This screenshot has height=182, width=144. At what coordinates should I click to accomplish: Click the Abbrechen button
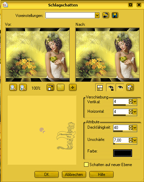pos(74,174)
